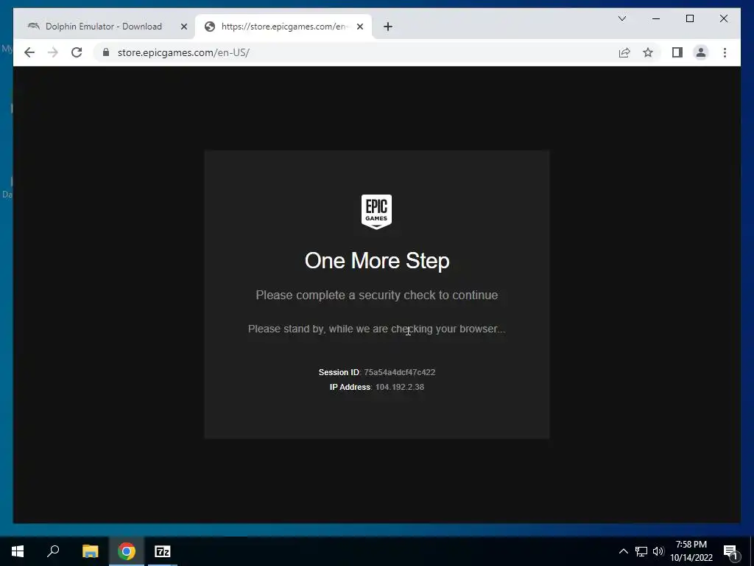This screenshot has width=754, height=566.
Task: Launch File Explorer from the taskbar
Action: coord(90,551)
